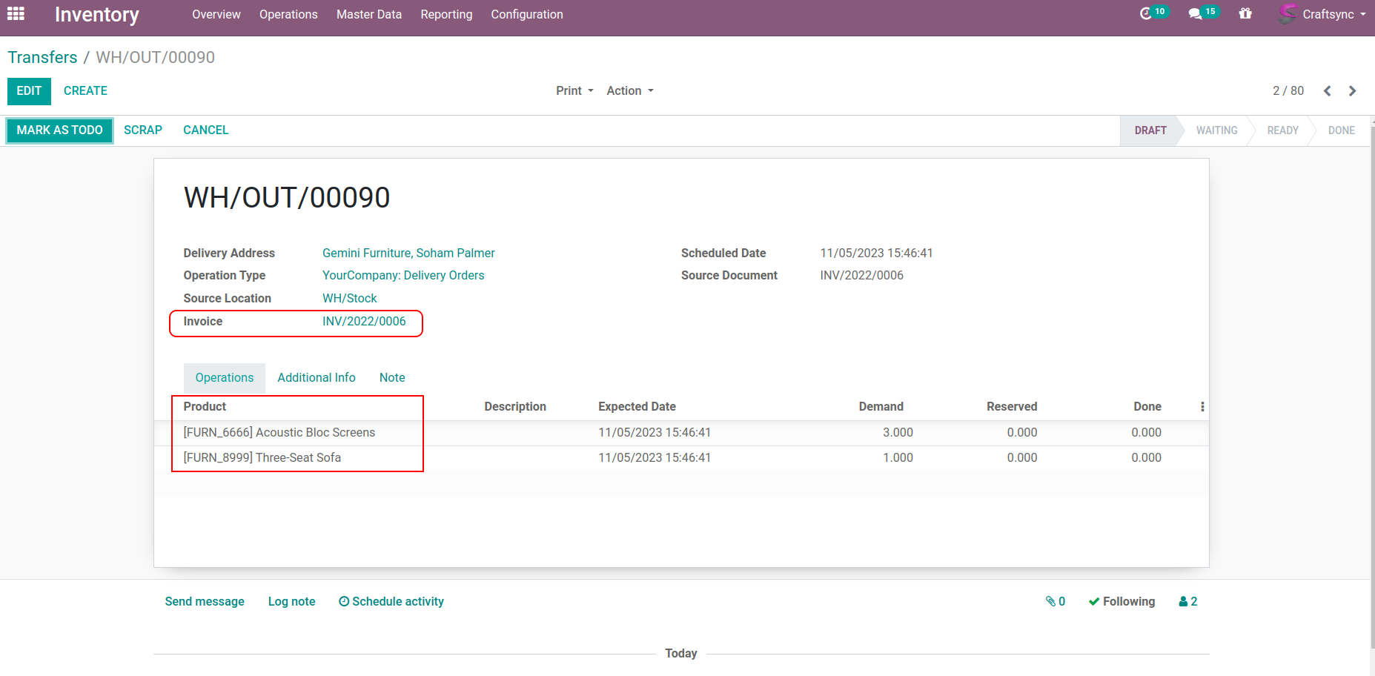Open the Craftsync user menu
This screenshot has width=1375, height=676.
1322,15
